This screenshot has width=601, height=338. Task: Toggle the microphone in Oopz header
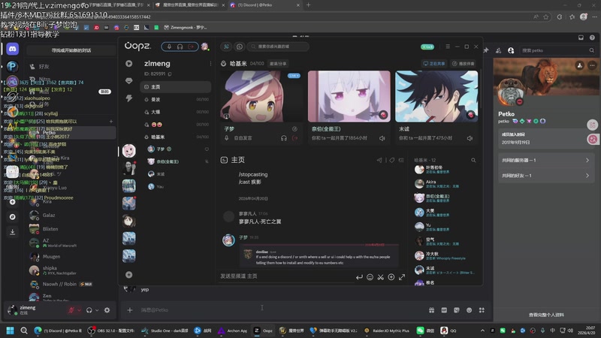click(x=169, y=47)
